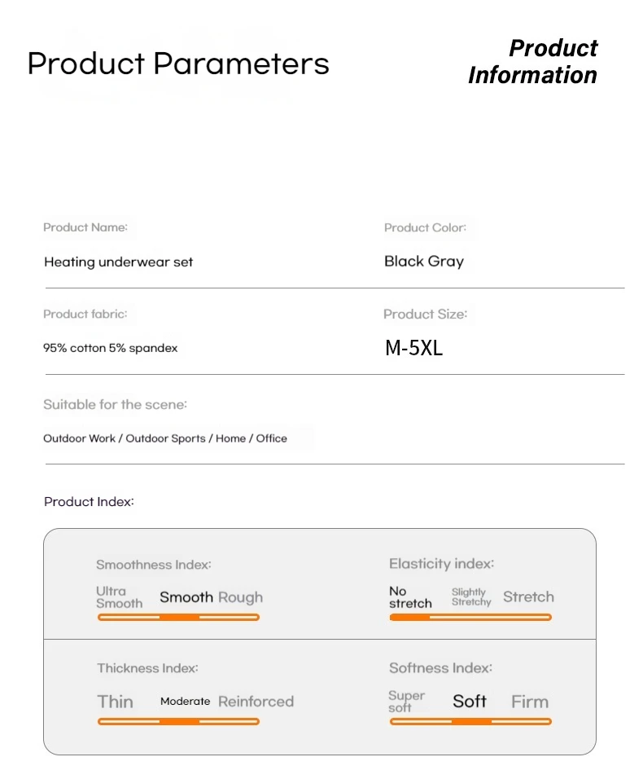Click the Elasticity index slider bar
643x779 pixels.
point(470,617)
